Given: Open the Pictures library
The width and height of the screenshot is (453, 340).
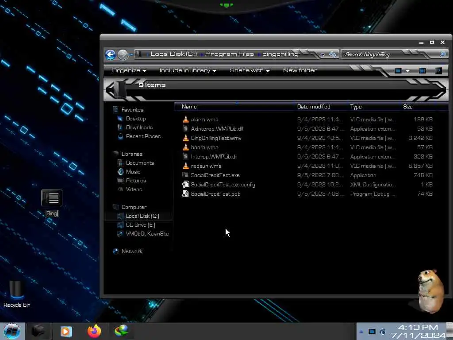Looking at the screenshot, I should tap(136, 181).
